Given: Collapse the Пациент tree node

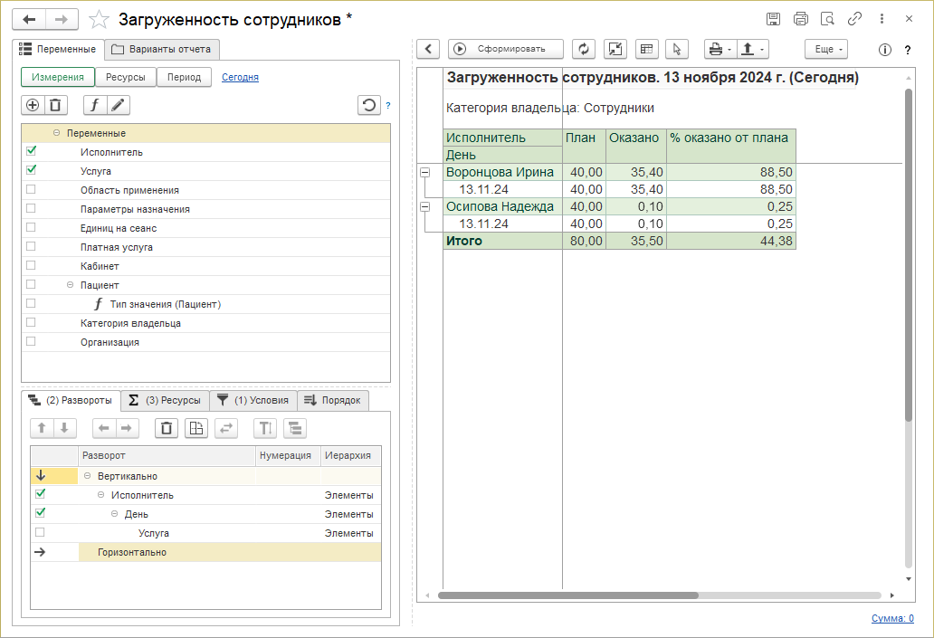Looking at the screenshot, I should pos(71,285).
